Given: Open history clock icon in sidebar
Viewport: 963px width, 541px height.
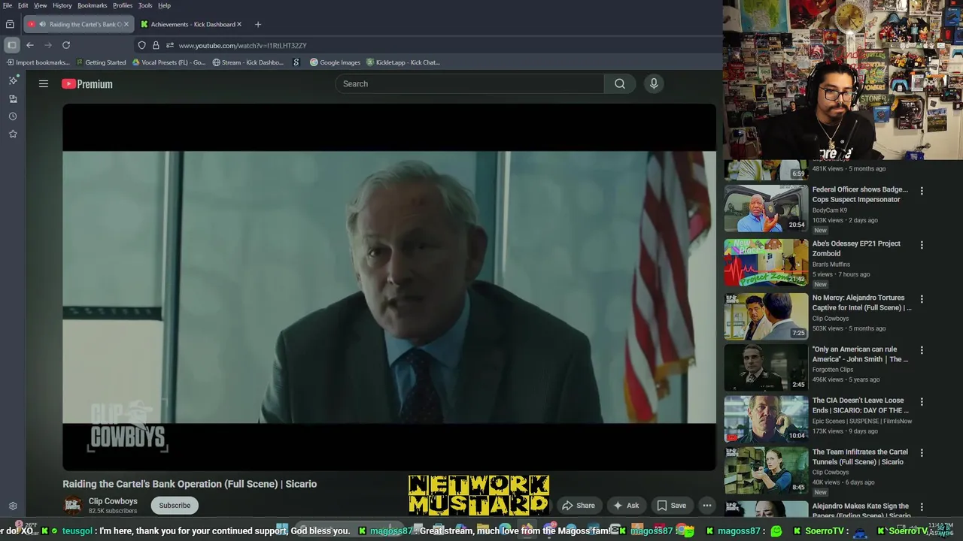Looking at the screenshot, I should [13, 116].
